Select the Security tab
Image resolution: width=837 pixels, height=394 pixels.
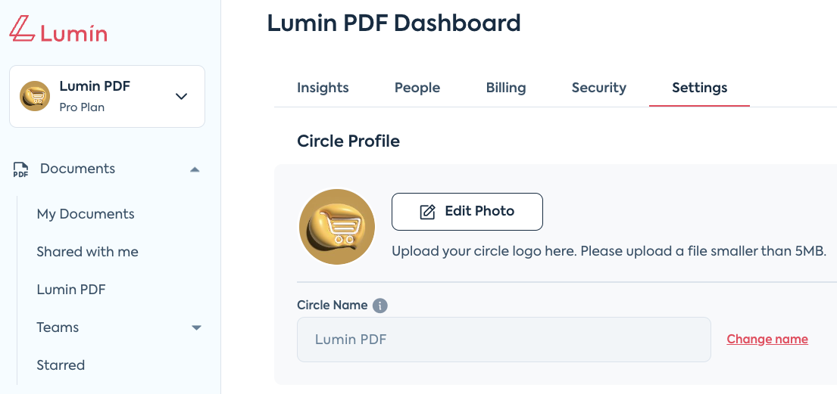point(599,88)
